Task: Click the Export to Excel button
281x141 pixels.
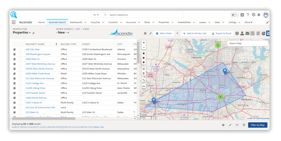Action: click(x=221, y=33)
